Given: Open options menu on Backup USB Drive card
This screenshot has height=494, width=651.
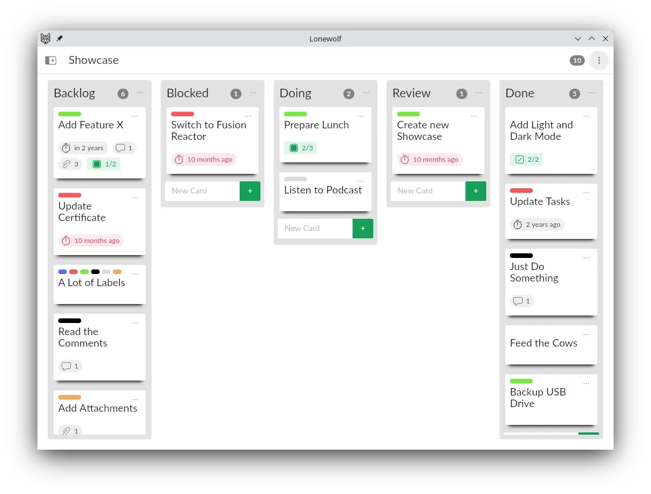Looking at the screenshot, I should point(586,383).
